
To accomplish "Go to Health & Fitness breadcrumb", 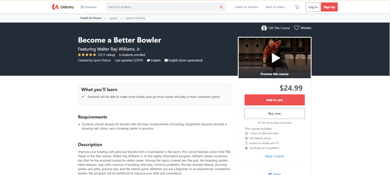I will [x=91, y=18].
